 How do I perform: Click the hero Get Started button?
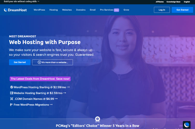(x=20, y=62)
